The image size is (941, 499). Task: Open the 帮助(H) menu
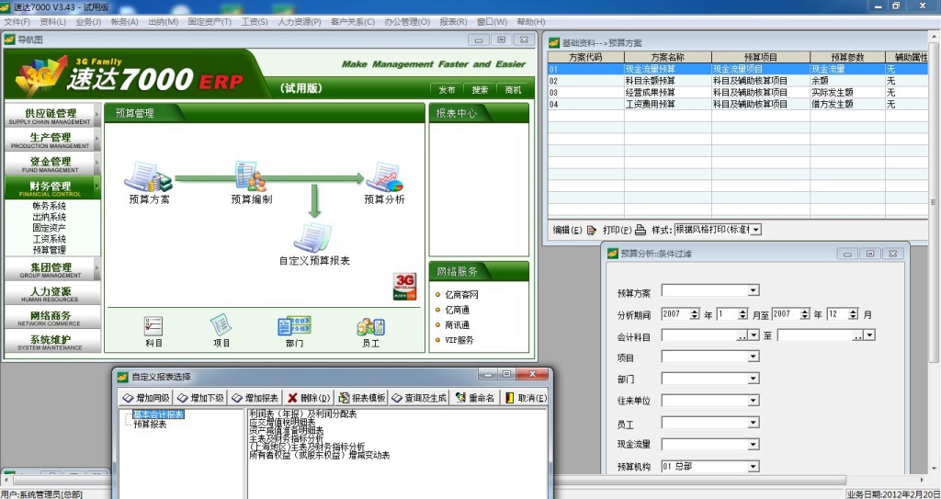pos(531,22)
